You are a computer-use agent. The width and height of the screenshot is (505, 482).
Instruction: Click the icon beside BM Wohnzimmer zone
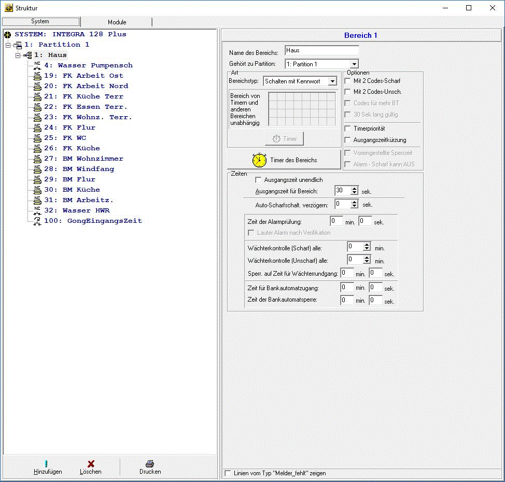[x=37, y=159]
